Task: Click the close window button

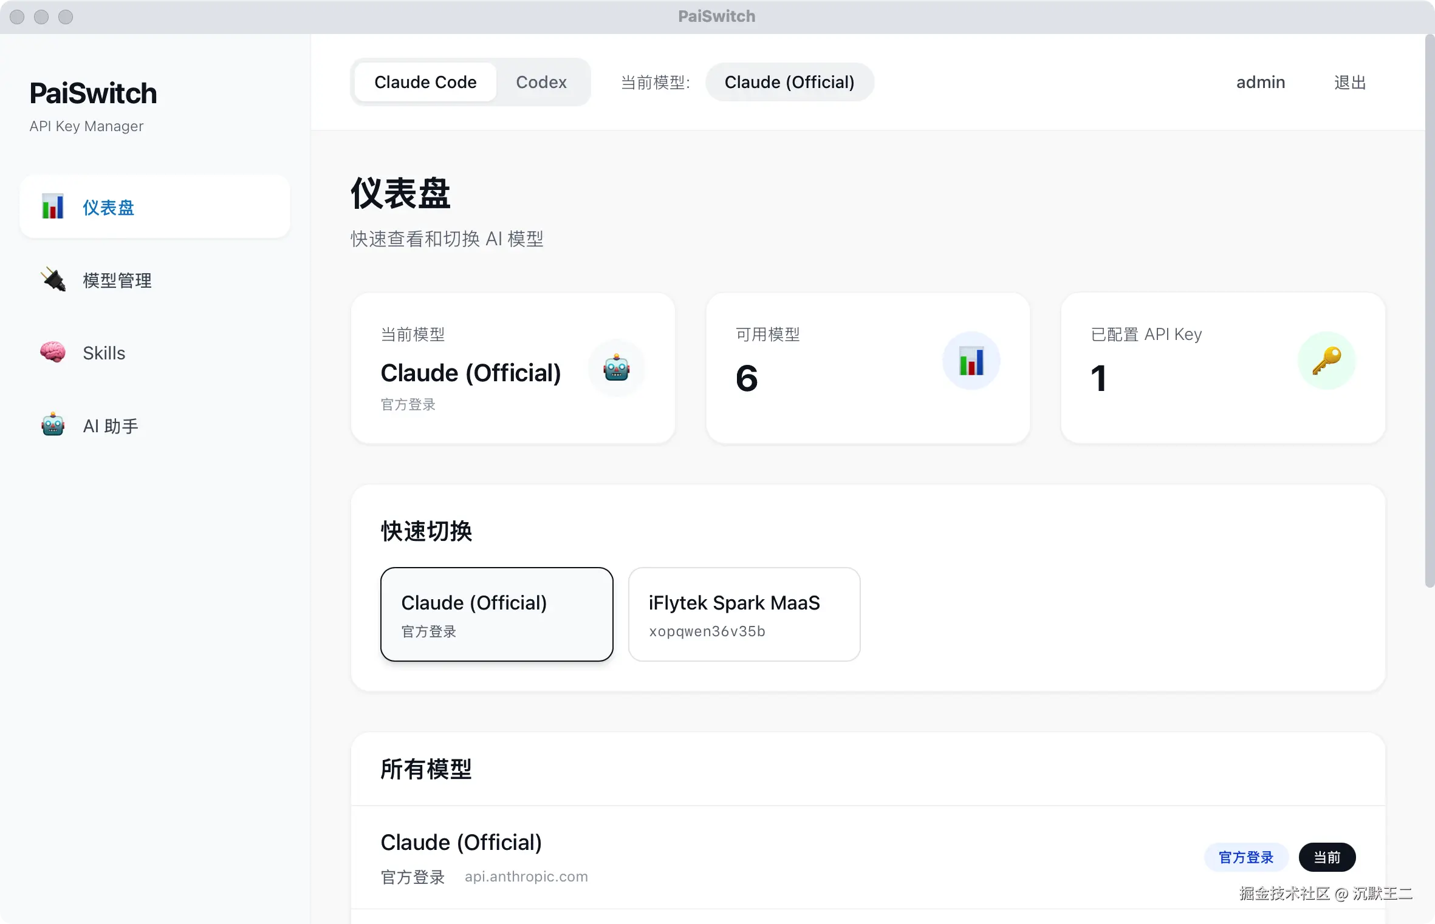Action: point(17,16)
